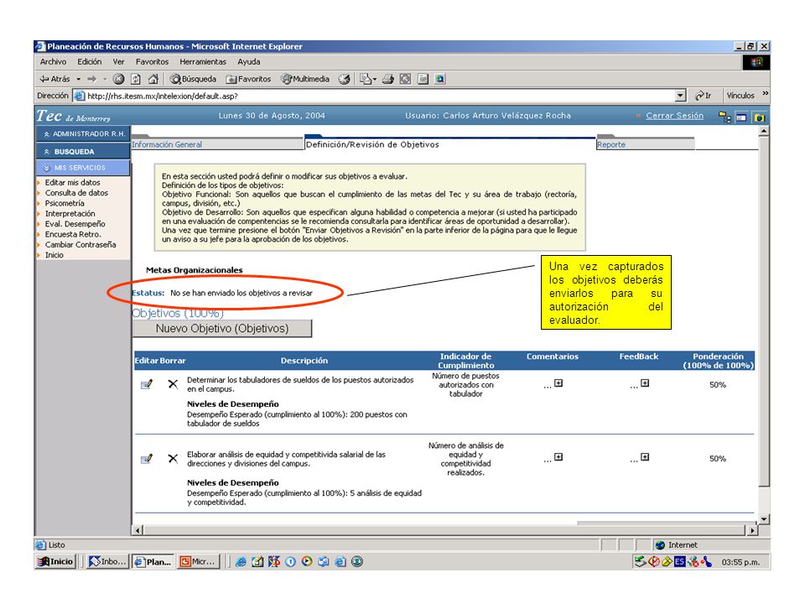This screenshot has height=604, width=805.
Task: Edit the 'Determinar los tabuladores' objective
Action: pos(147,384)
